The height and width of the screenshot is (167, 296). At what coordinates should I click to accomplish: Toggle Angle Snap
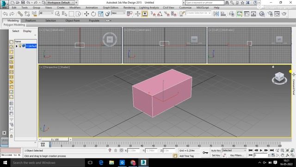[160, 14]
